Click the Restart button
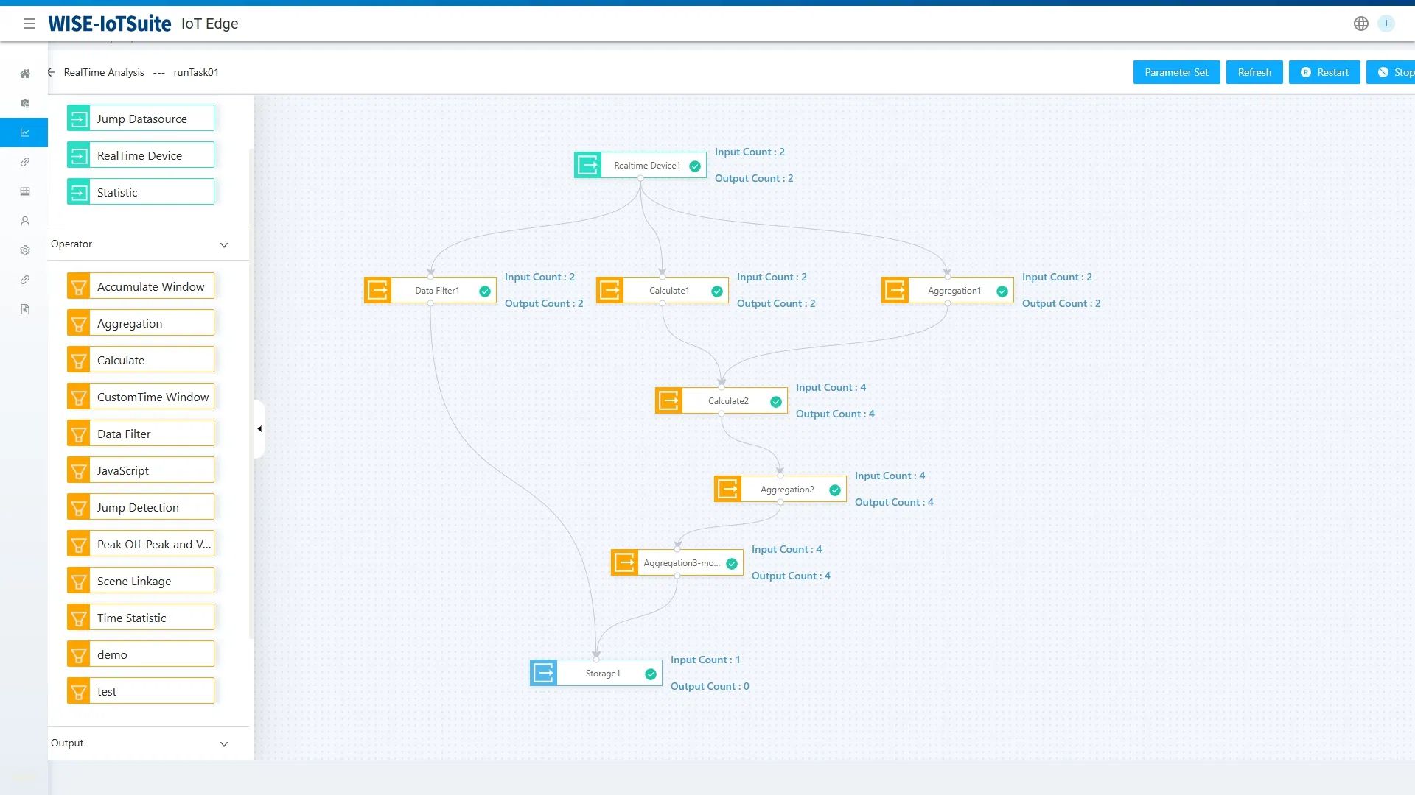The height and width of the screenshot is (795, 1415). coord(1324,72)
